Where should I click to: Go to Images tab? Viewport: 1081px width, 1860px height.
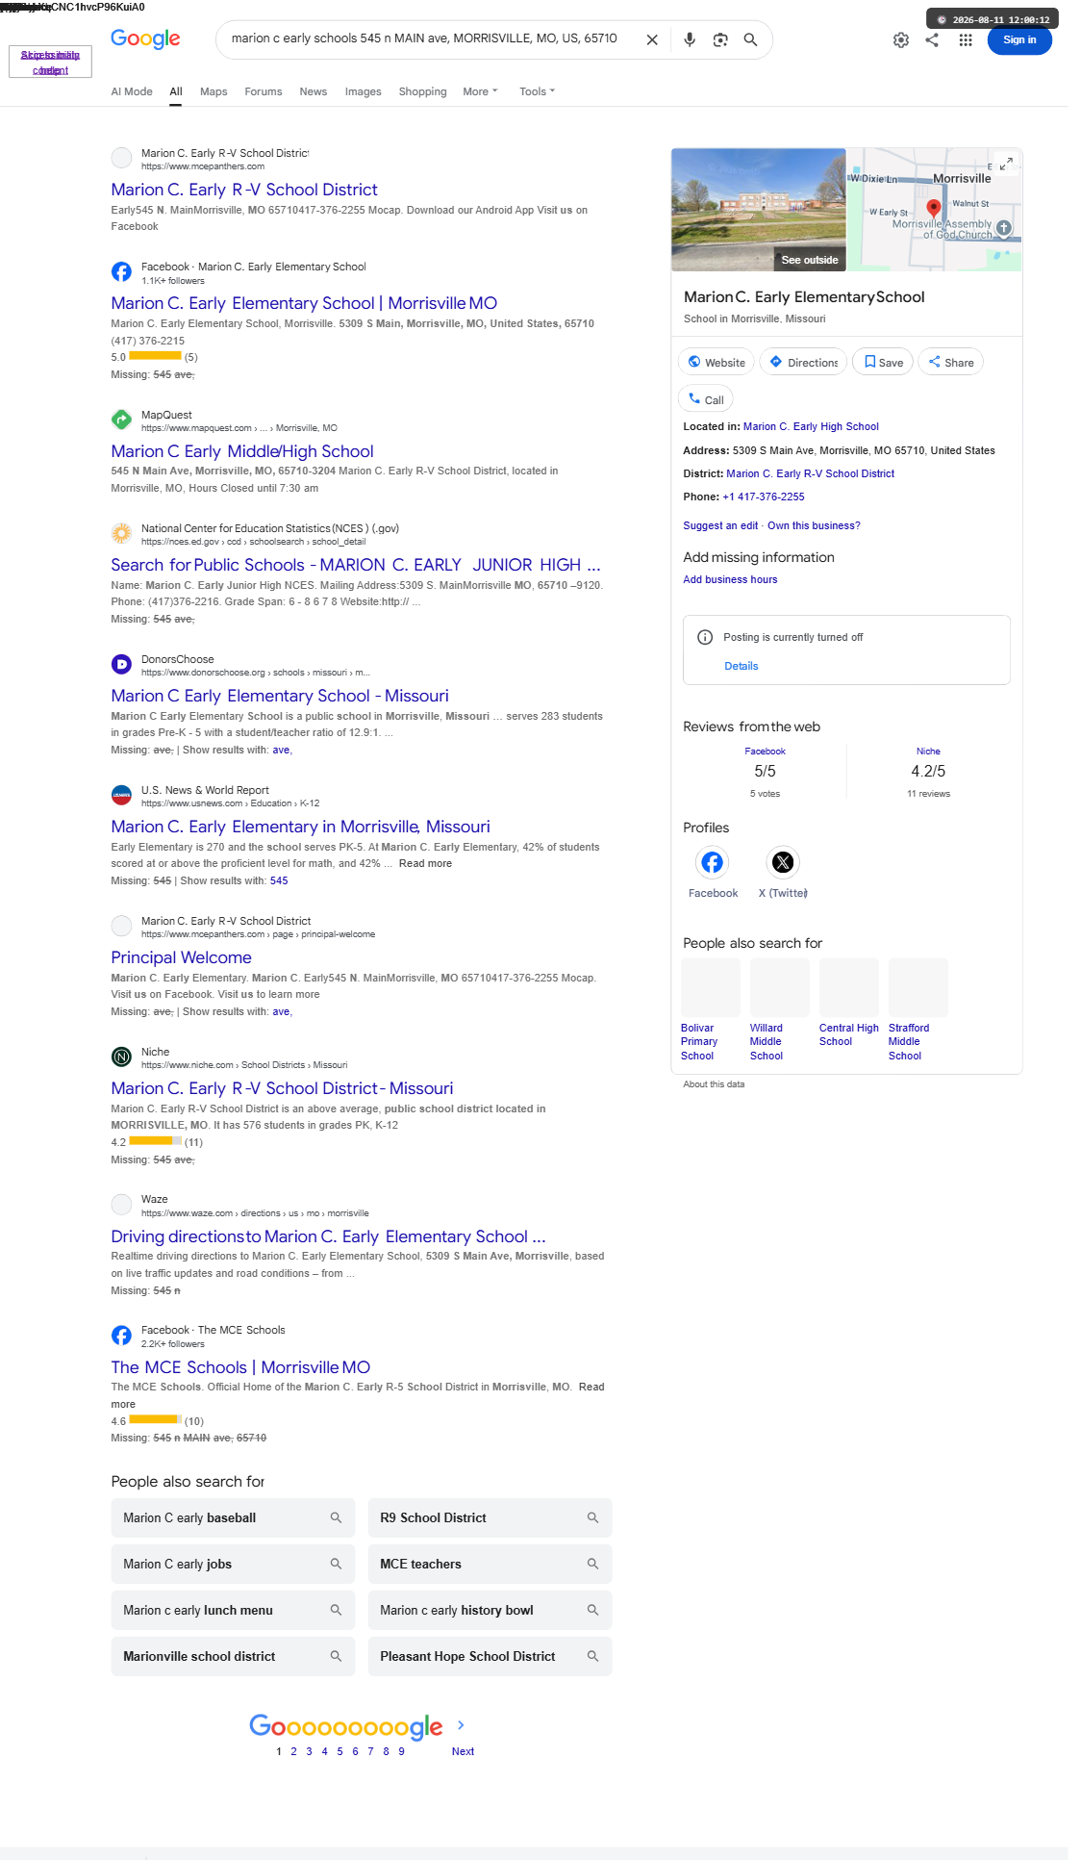click(364, 91)
